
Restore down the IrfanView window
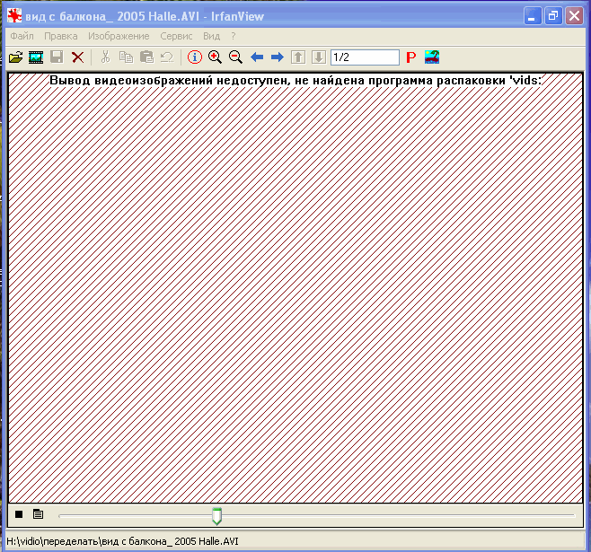click(x=553, y=16)
